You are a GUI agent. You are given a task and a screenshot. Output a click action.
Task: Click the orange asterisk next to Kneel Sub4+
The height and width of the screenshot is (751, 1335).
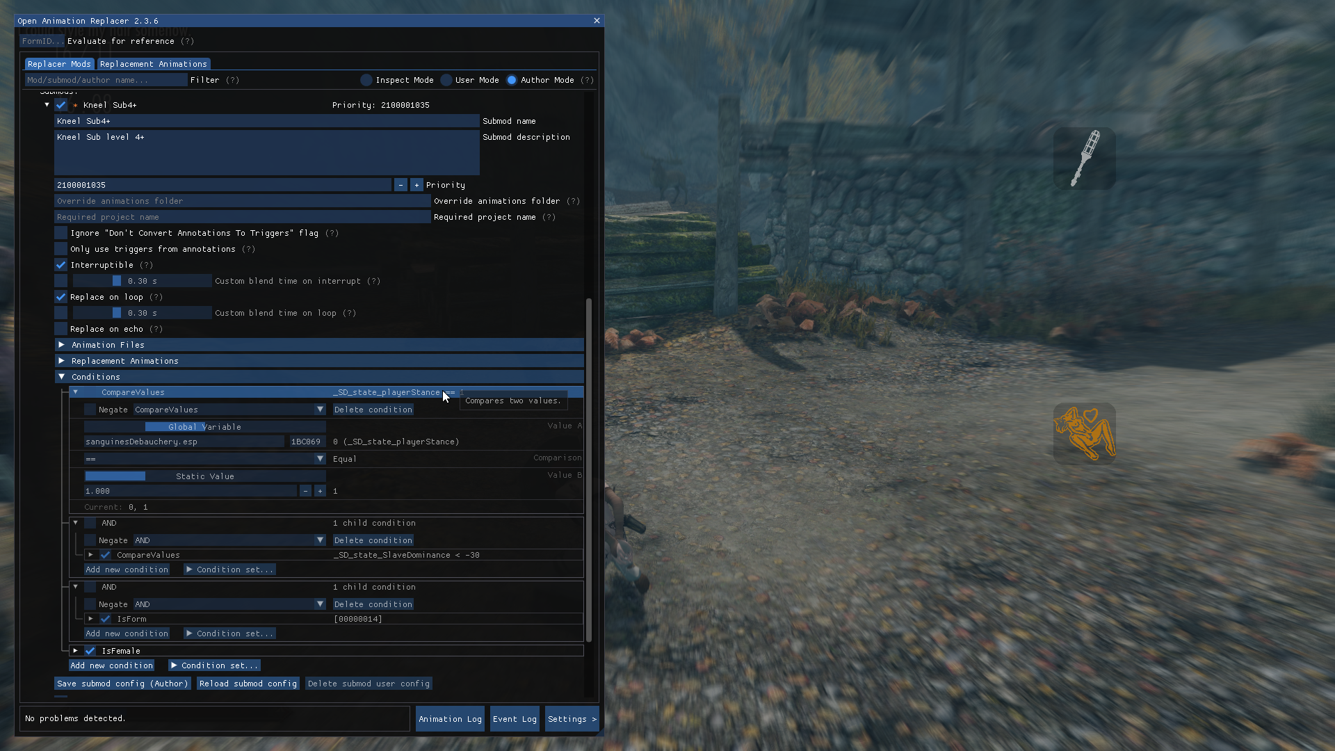coord(75,106)
